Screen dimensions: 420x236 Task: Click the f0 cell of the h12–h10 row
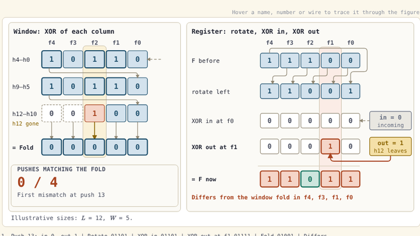(x=138, y=114)
